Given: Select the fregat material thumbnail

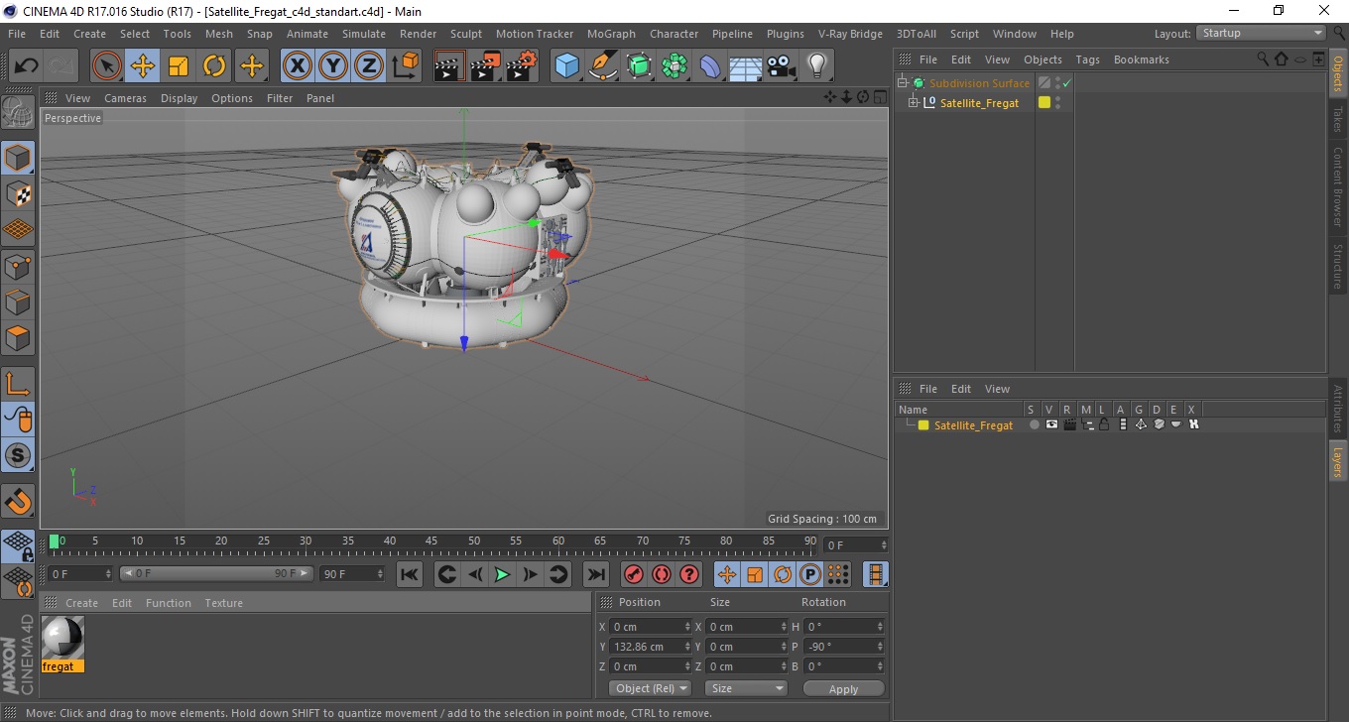Looking at the screenshot, I should [x=62, y=637].
